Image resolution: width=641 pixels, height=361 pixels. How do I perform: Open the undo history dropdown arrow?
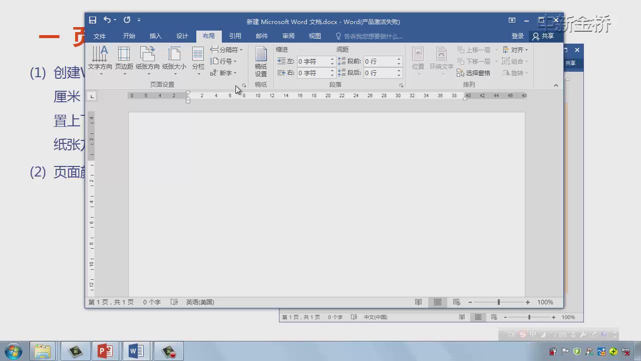tap(115, 20)
